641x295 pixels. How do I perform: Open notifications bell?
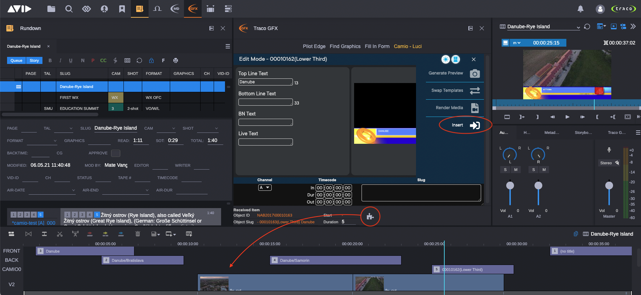pyautogui.click(x=581, y=9)
